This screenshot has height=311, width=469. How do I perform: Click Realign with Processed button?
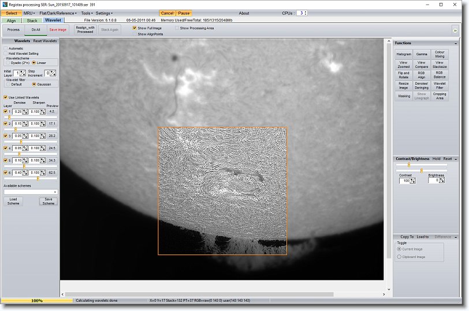coord(85,30)
